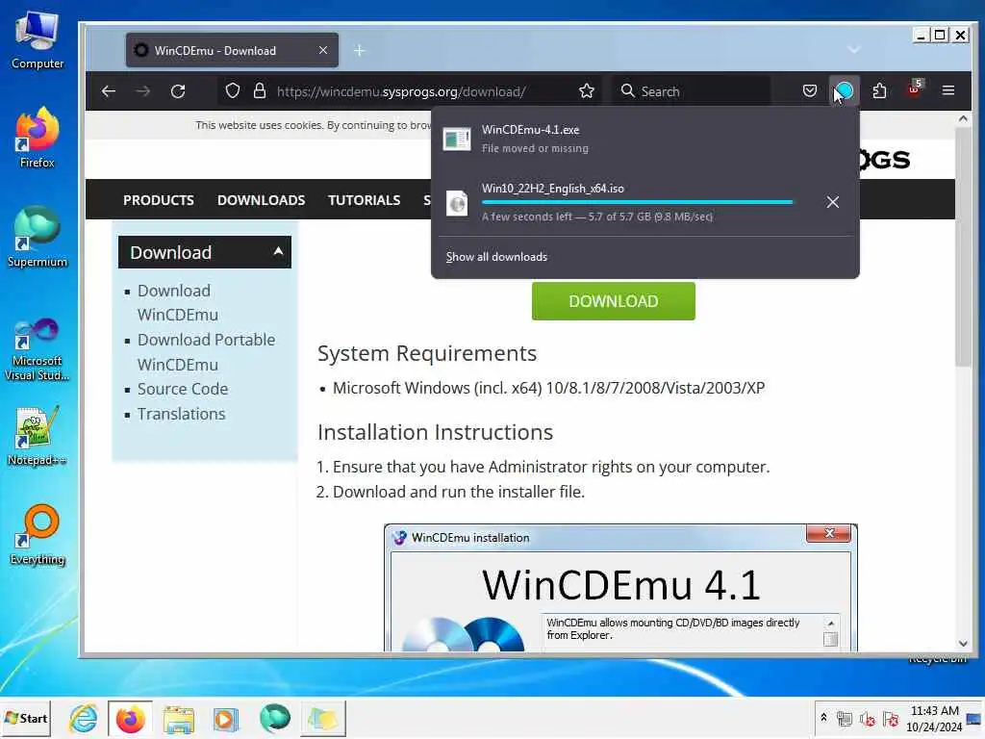Click the scrollbar up arrow

[x=963, y=118]
